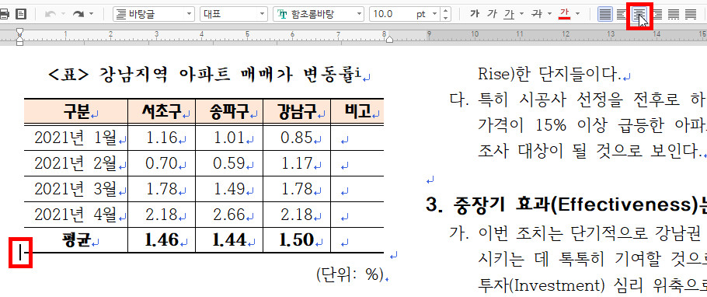Toggle center alignment button
The width and height of the screenshot is (707, 297).
639,15
